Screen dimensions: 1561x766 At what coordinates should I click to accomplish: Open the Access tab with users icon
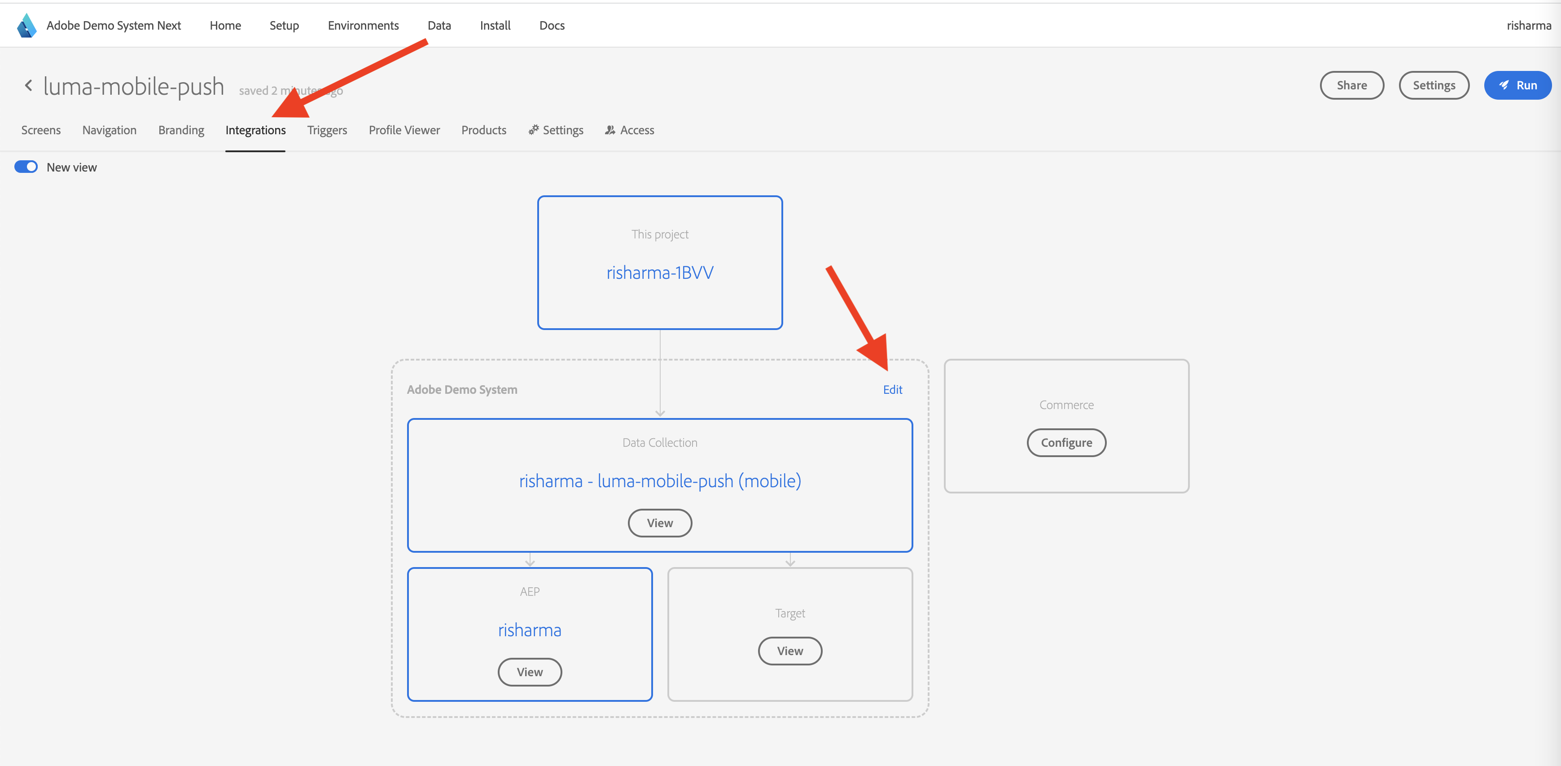[630, 130]
